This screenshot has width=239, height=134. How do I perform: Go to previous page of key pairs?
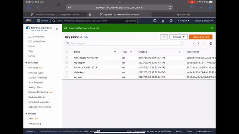coord(194,44)
